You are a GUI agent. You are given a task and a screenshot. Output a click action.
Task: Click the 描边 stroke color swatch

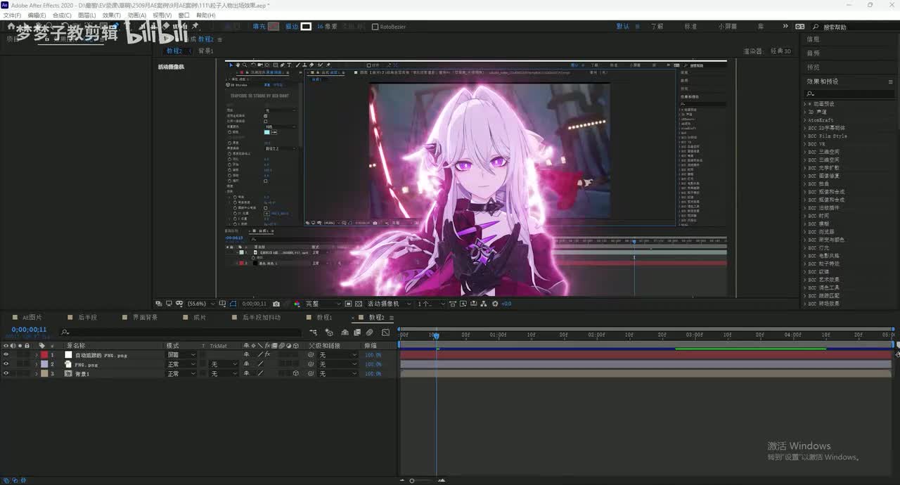[306, 27]
